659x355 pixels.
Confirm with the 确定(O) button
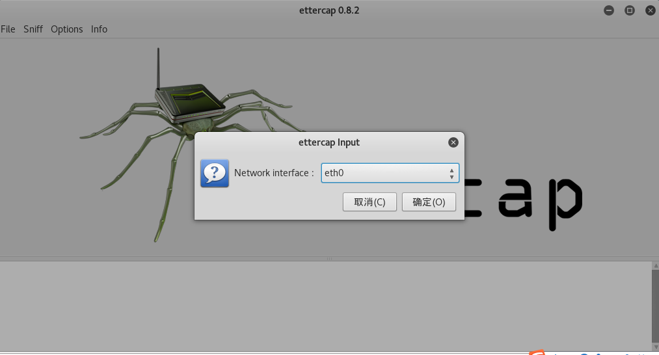[x=429, y=202]
